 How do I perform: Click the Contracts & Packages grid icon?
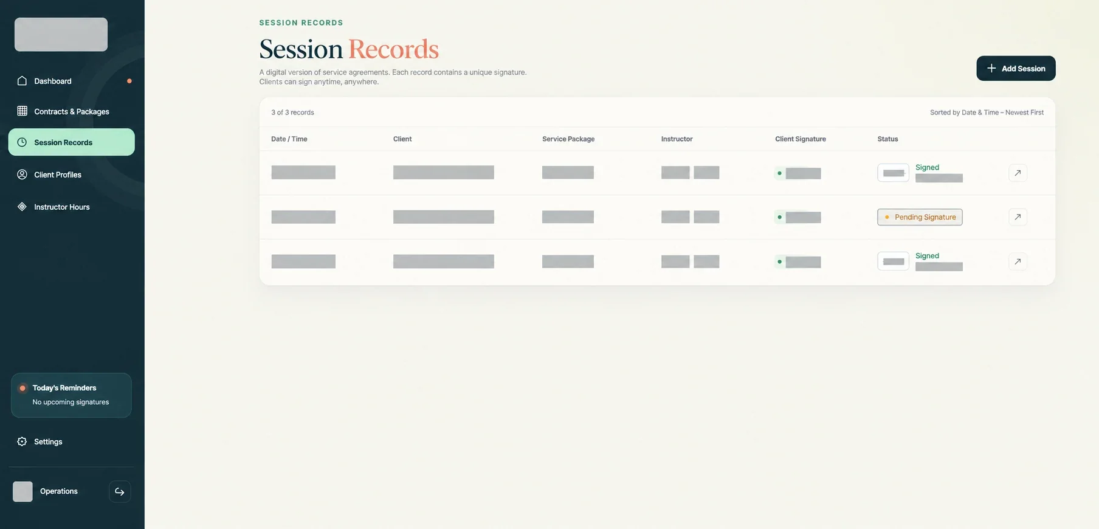click(22, 111)
